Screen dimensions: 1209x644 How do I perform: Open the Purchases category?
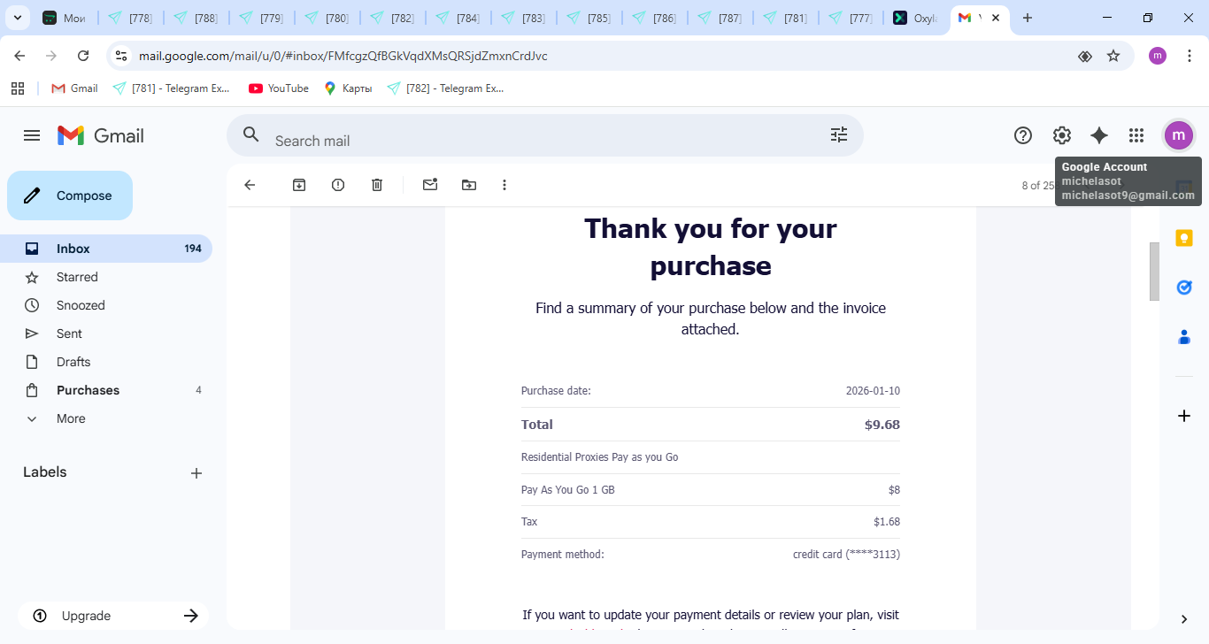(88, 390)
